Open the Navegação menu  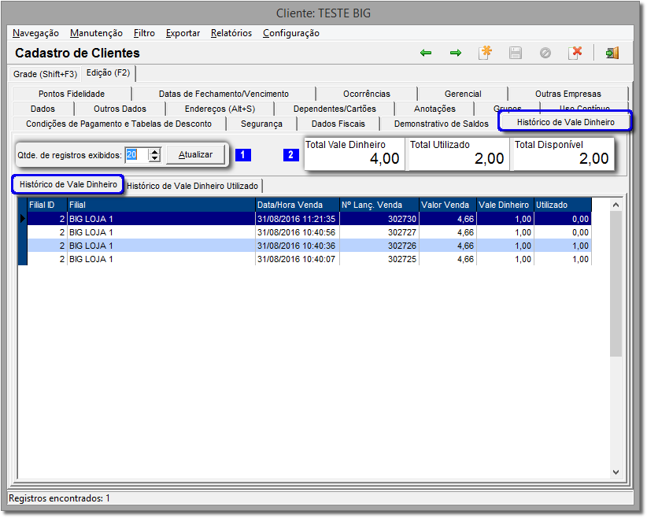tap(36, 33)
